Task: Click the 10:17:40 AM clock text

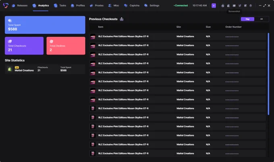Action: click(199, 6)
